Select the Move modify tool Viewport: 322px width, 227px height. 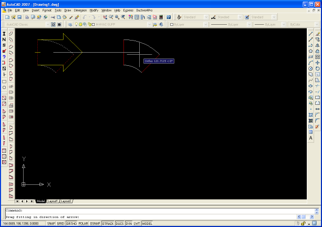317,63
